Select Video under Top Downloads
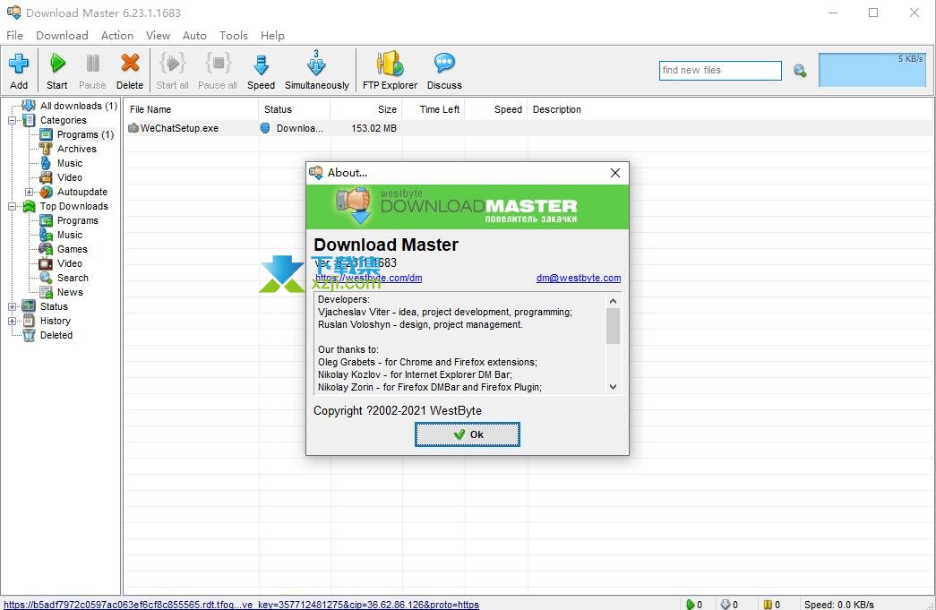 (70, 263)
